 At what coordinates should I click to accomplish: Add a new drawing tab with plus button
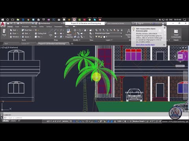pyautogui.click(x=72, y=43)
